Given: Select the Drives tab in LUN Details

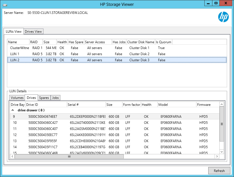Looking at the screenshot, I should pos(31,98).
